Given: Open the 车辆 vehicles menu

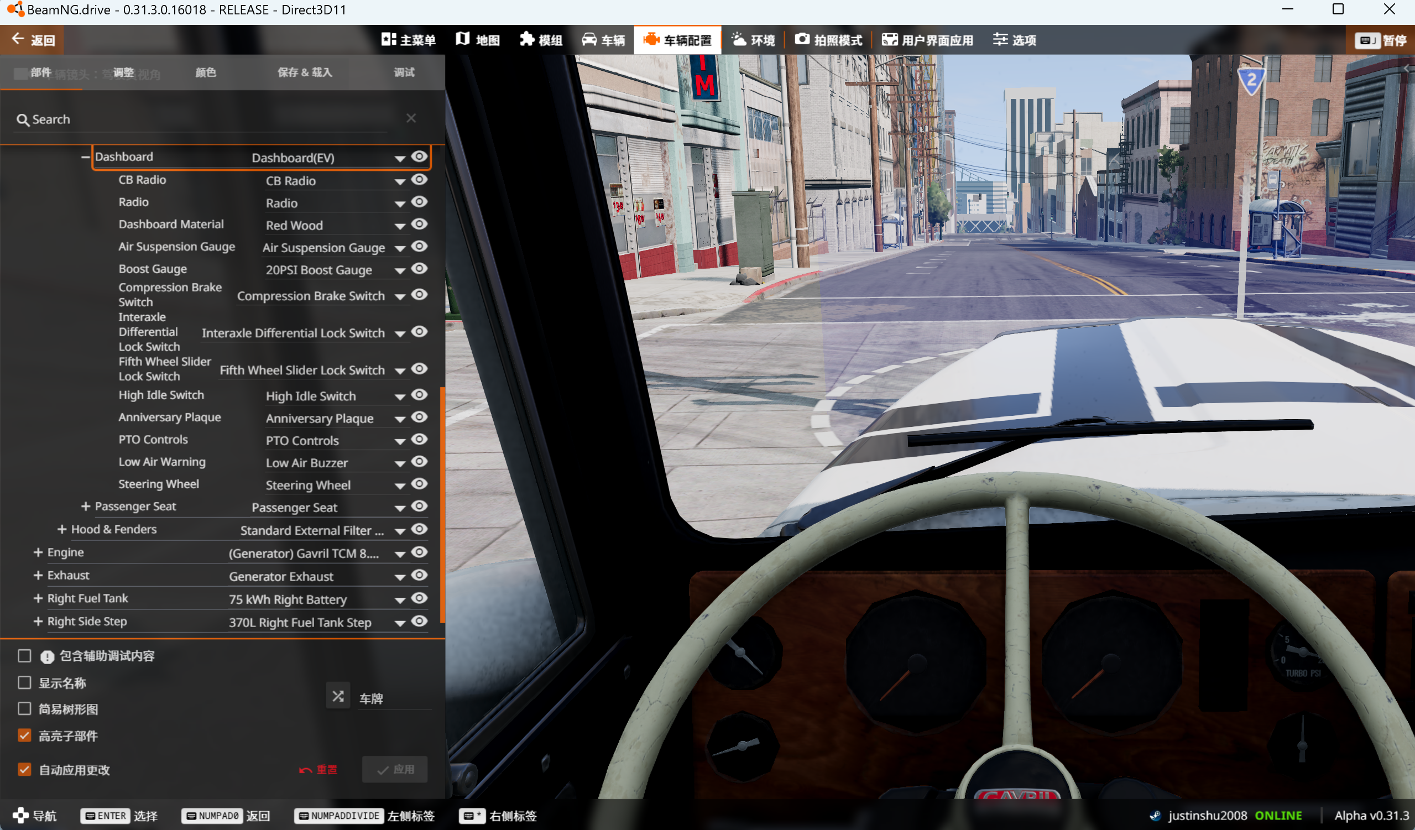Looking at the screenshot, I should click(x=603, y=40).
